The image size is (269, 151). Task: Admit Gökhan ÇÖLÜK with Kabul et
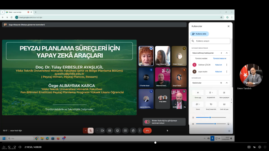pos(219,65)
